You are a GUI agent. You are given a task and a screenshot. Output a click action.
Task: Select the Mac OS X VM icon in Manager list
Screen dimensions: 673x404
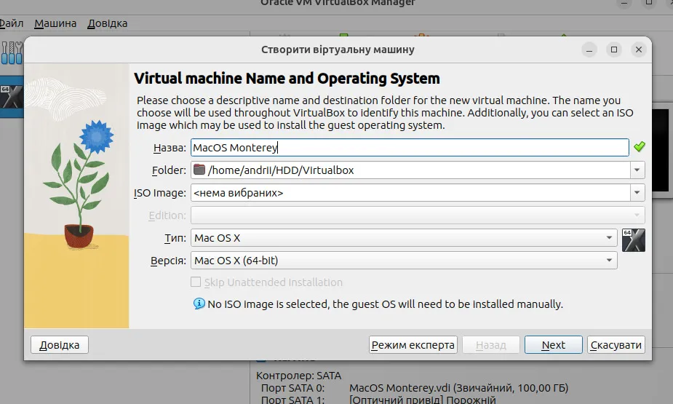coord(11,97)
